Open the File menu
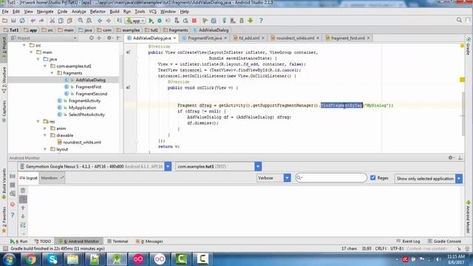 5,12
